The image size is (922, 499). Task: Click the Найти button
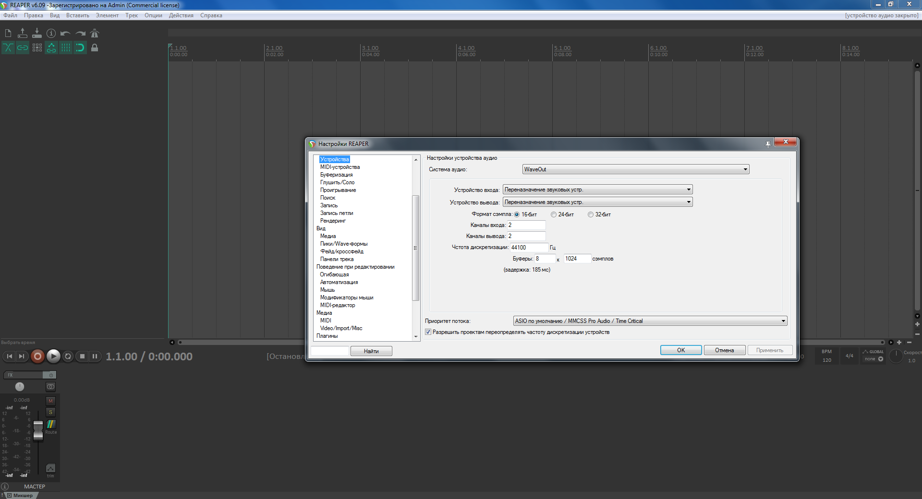371,351
